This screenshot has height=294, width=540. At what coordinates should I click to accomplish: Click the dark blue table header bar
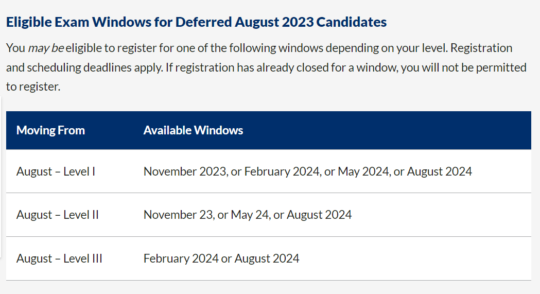point(269,130)
